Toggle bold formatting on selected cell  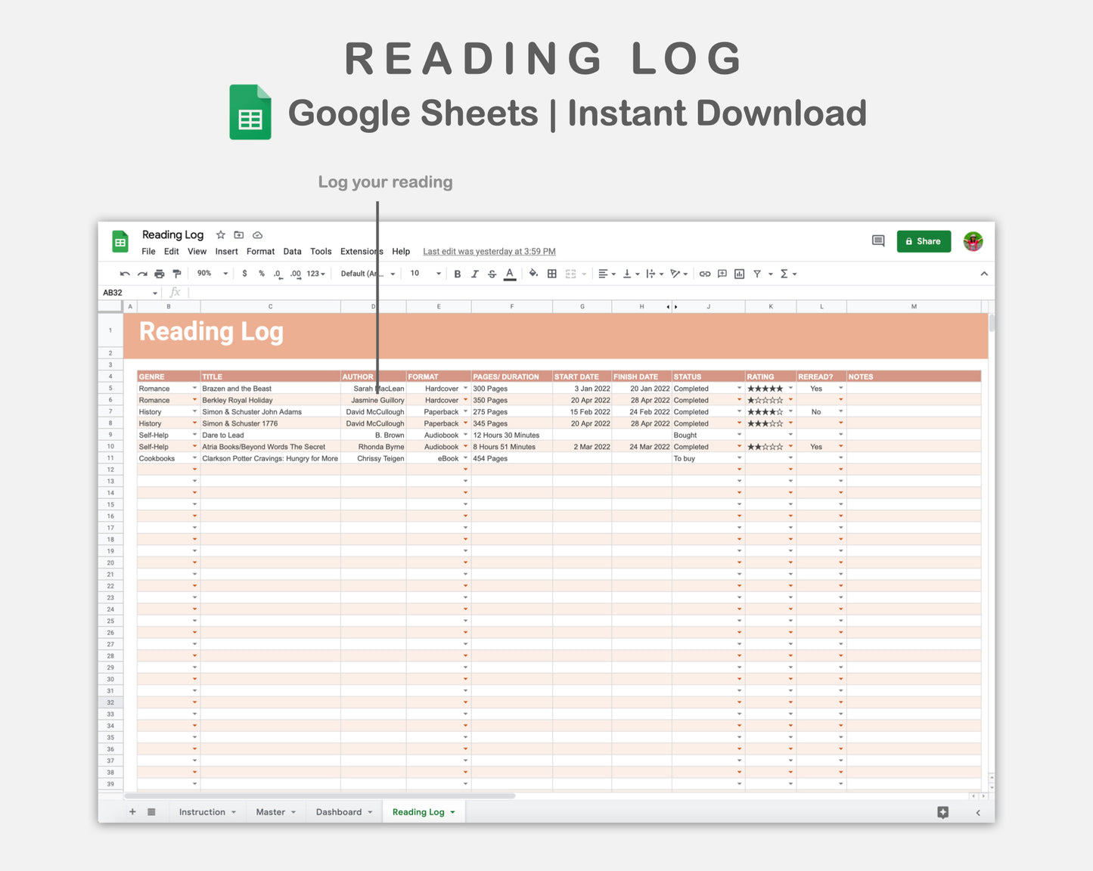click(457, 274)
